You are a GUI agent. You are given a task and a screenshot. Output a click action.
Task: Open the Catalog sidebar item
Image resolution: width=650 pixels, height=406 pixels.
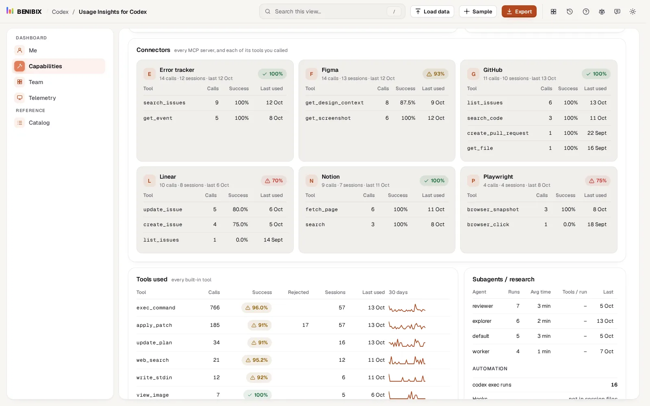[x=58, y=123]
